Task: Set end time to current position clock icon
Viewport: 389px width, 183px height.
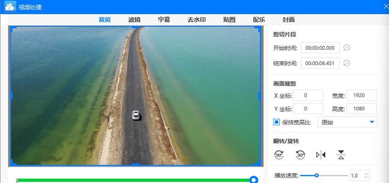Action: [x=347, y=63]
